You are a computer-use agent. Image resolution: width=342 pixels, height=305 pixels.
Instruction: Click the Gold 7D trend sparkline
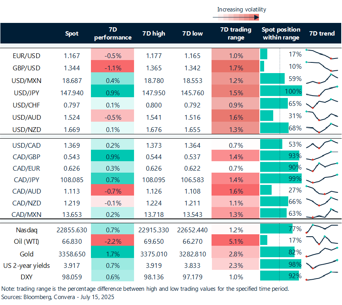[322, 252]
